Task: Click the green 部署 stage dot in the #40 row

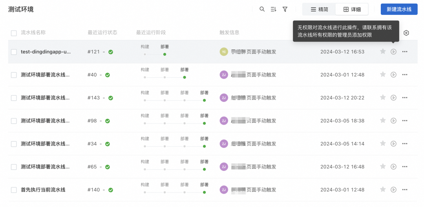Action: pyautogui.click(x=185, y=77)
